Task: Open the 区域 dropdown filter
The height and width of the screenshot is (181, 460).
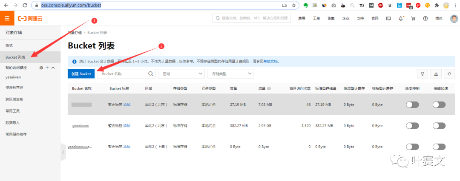Action: [x=181, y=74]
